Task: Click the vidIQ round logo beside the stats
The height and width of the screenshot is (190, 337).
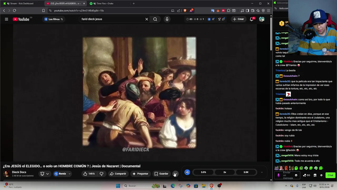Action: tap(187, 172)
